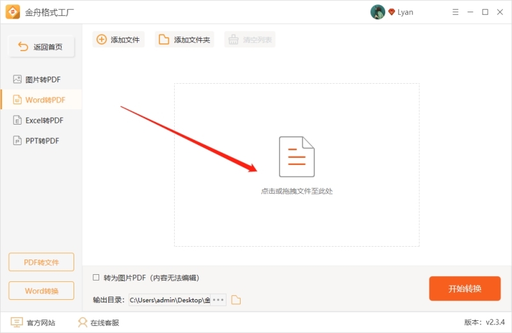Maximize the window

[485, 12]
